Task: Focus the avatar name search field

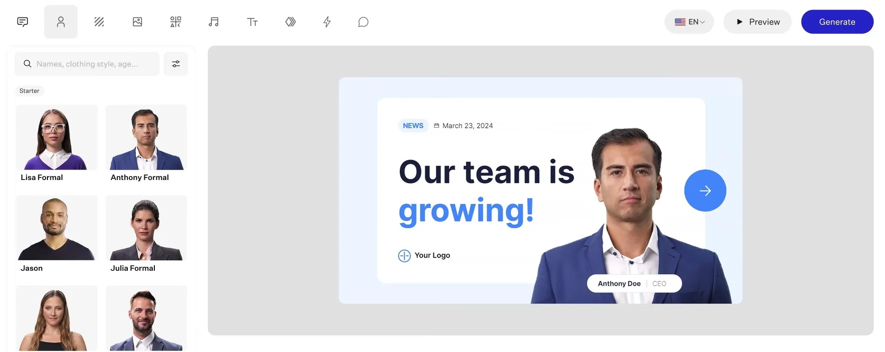Action: click(87, 64)
